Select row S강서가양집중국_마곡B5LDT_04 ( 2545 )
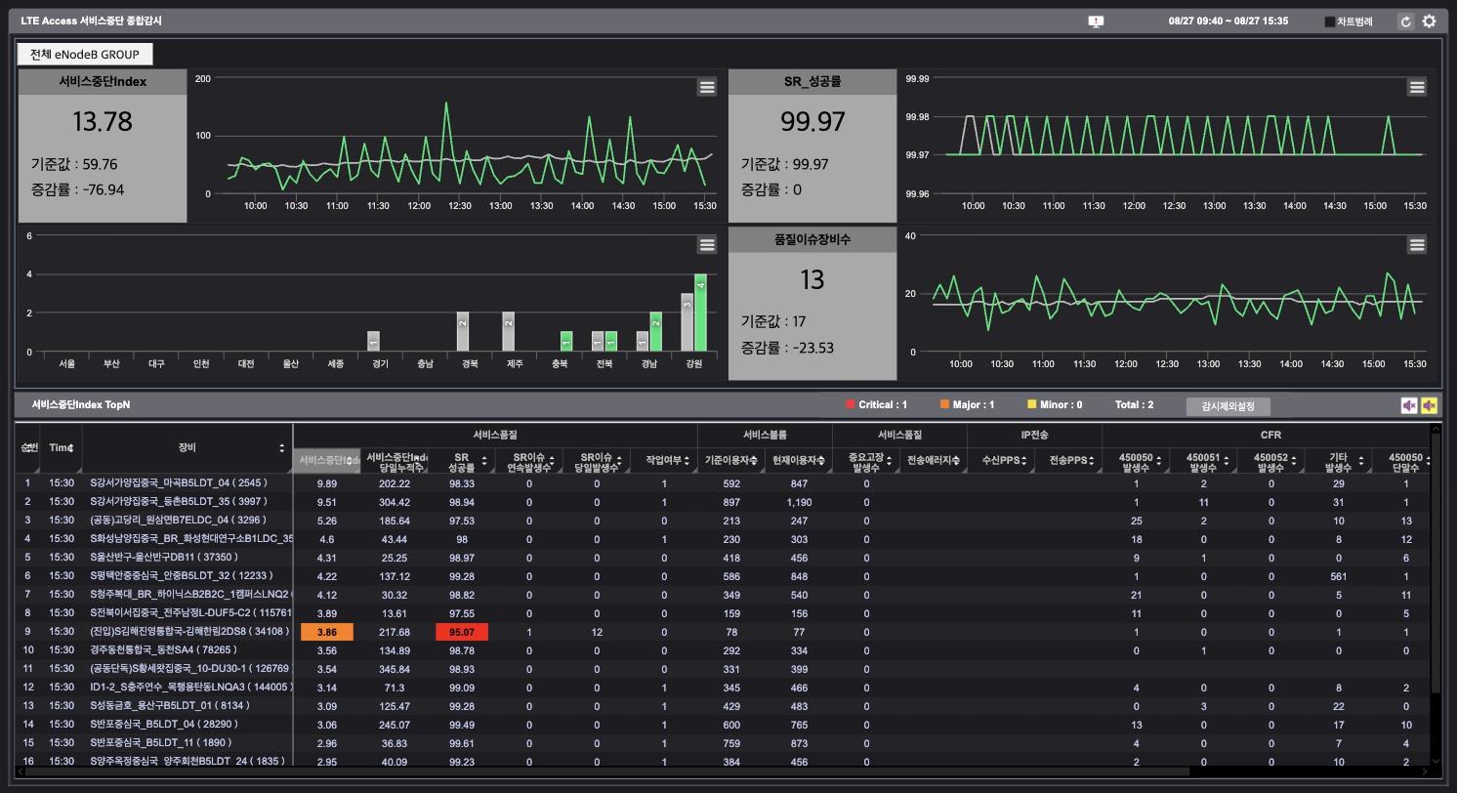The image size is (1457, 793). [x=723, y=483]
